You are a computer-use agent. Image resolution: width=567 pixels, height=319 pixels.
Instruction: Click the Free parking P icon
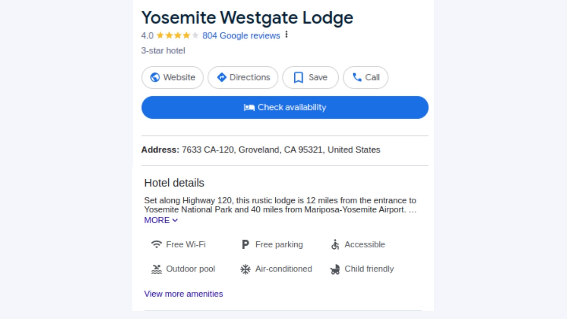click(245, 245)
